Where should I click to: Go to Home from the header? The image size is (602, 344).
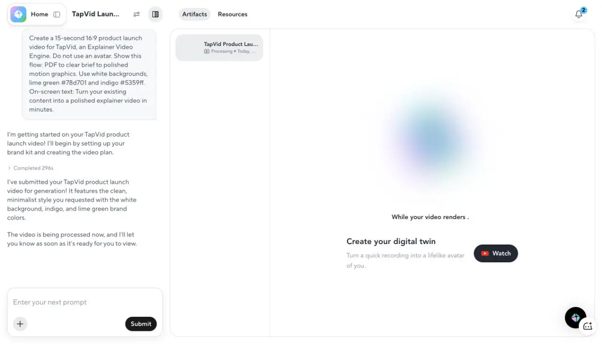click(40, 15)
